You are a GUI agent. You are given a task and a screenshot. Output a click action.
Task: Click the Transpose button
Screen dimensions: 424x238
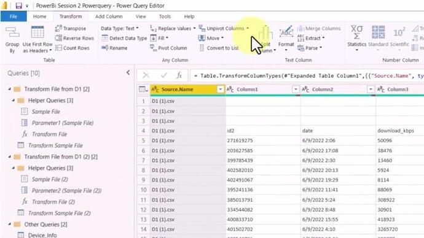(x=71, y=28)
